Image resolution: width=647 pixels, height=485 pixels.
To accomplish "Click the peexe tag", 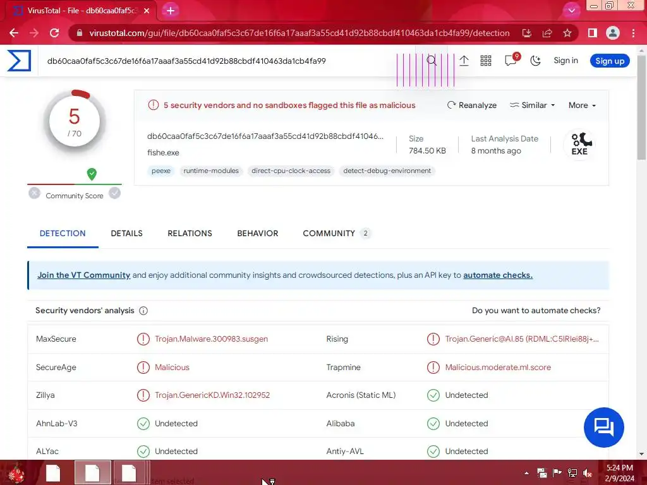I will point(161,171).
